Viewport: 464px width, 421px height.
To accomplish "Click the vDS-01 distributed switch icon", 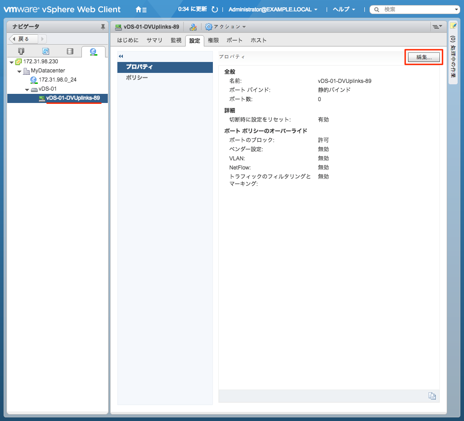I will pos(34,89).
